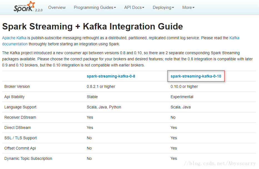Click No in SSL / TLS Support row
Viewport: 259px width, 169px height.
click(89, 138)
